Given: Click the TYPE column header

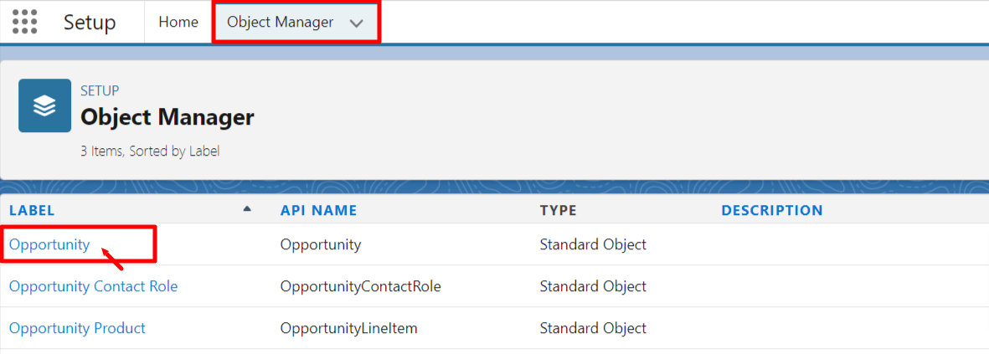Looking at the screenshot, I should pyautogui.click(x=559, y=210).
